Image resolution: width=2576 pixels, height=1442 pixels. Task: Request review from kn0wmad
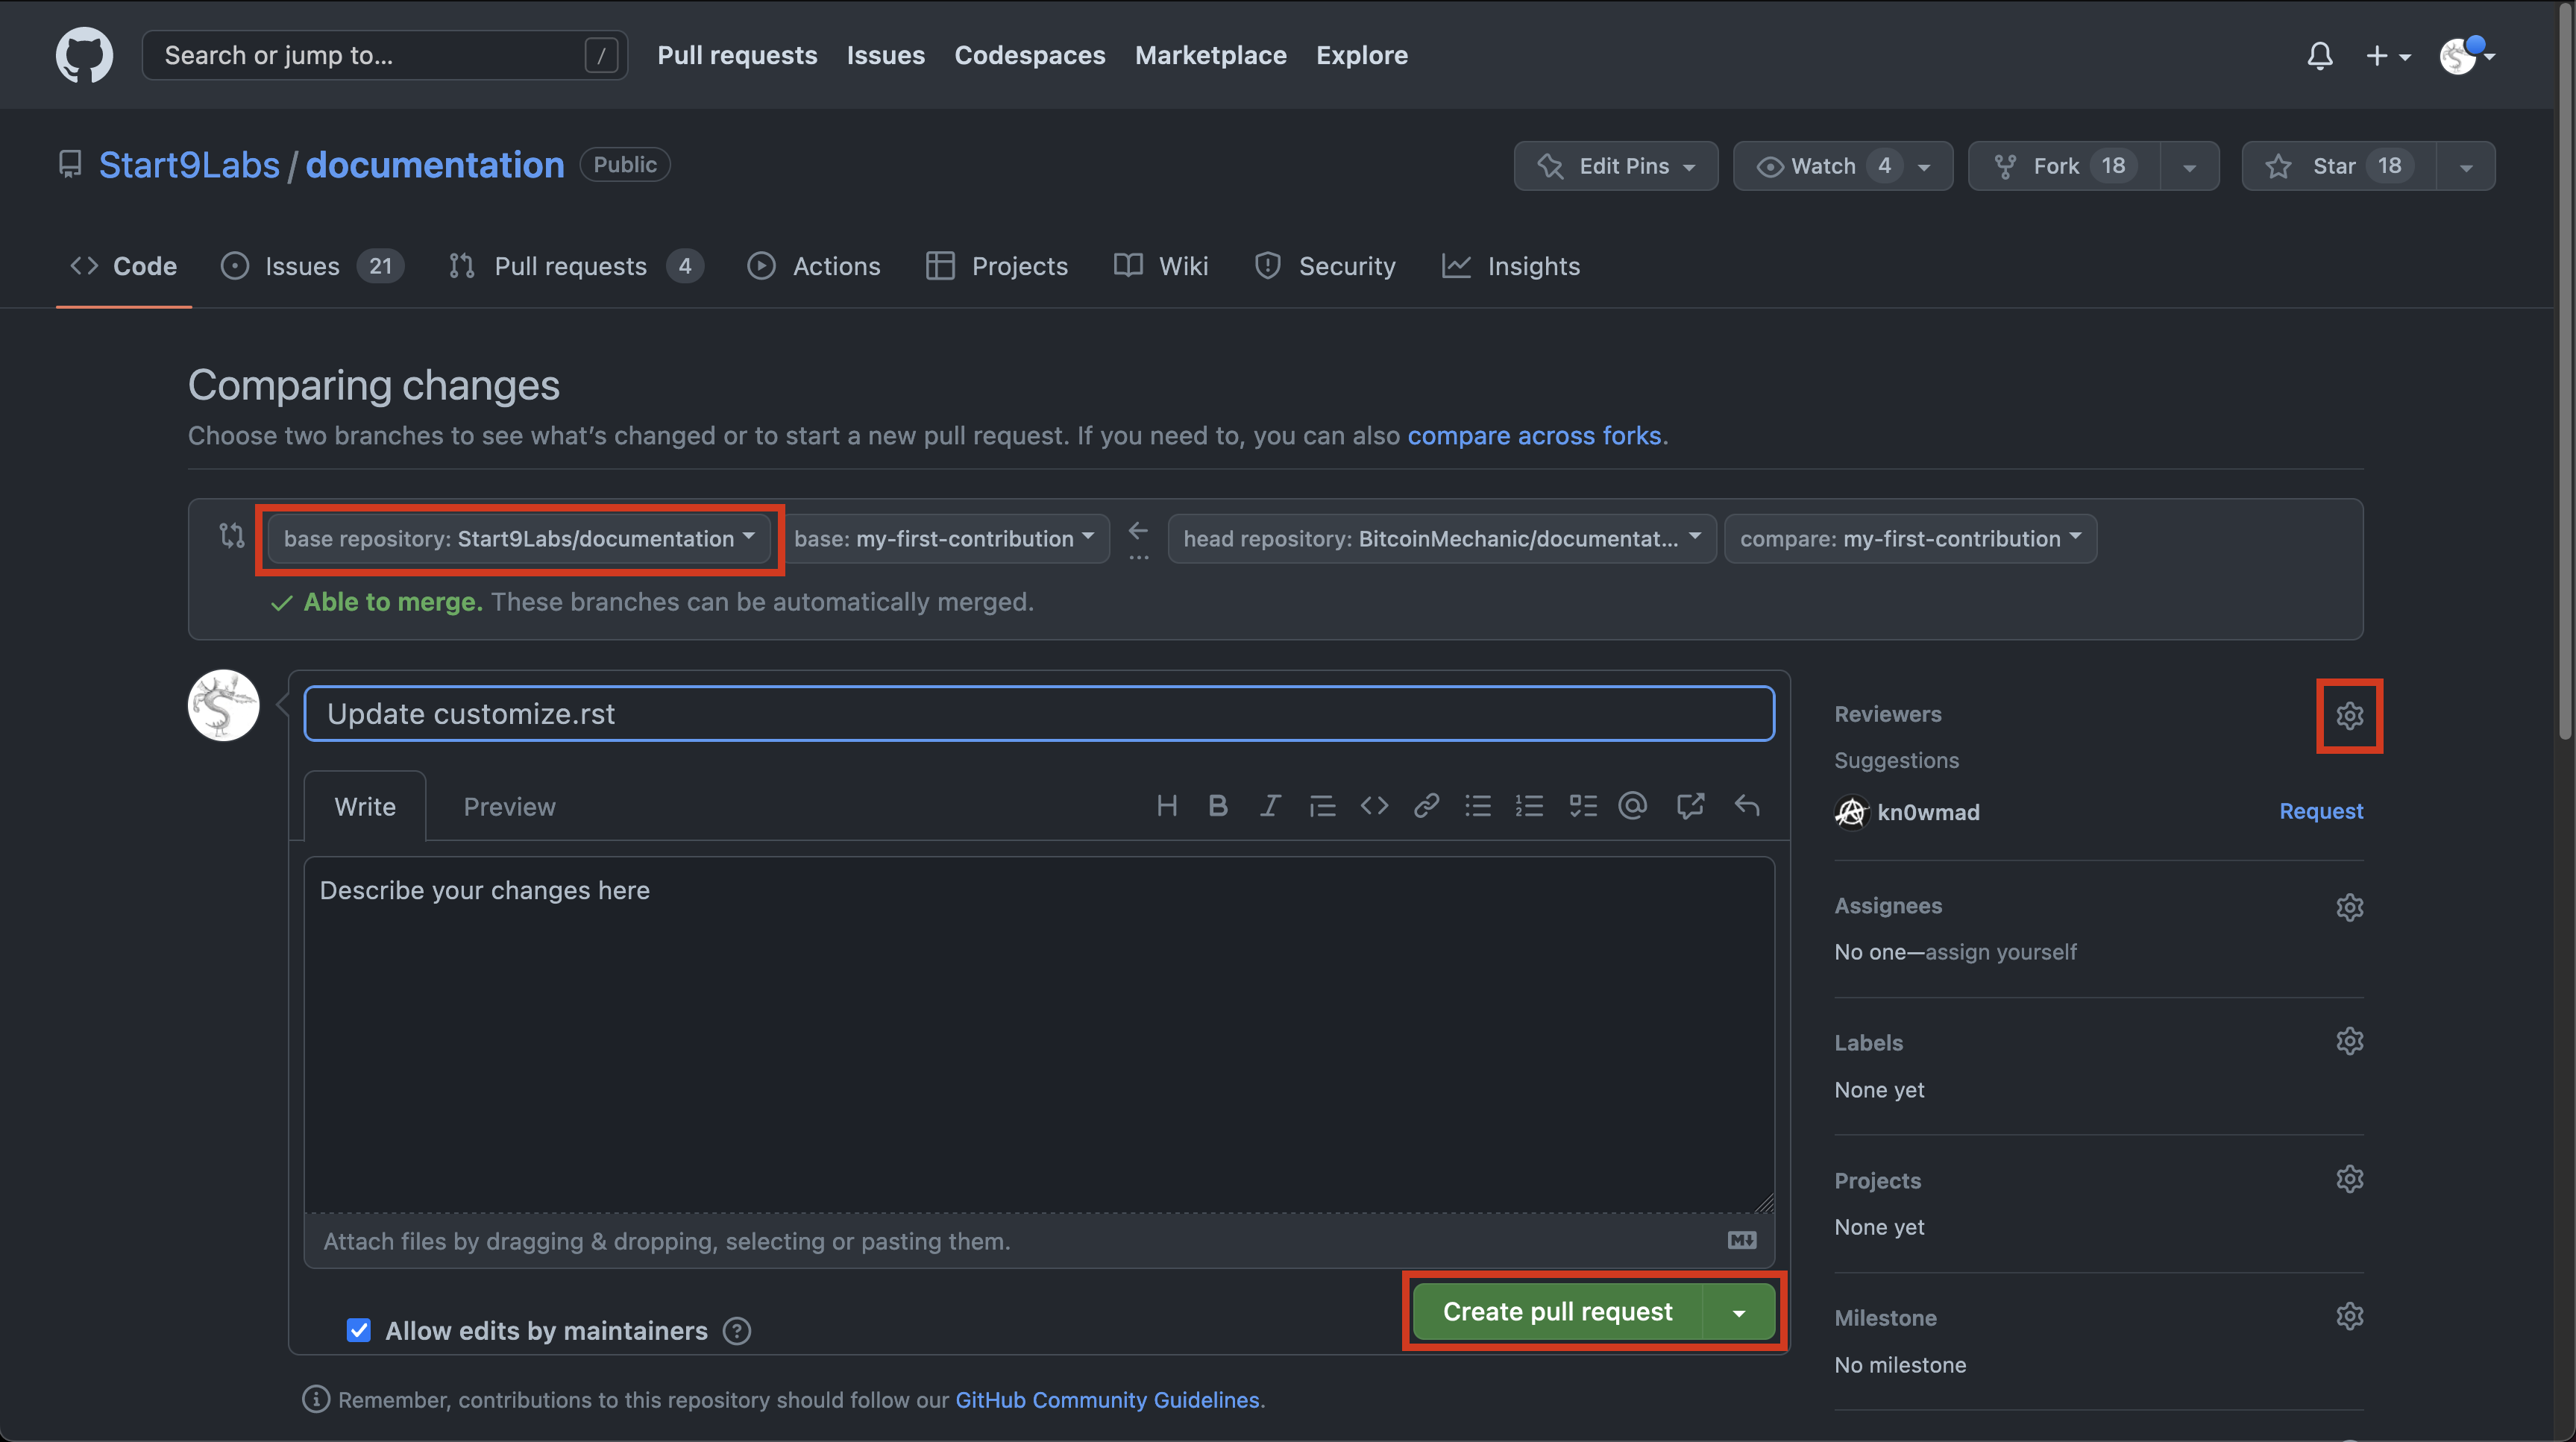pos(2320,811)
